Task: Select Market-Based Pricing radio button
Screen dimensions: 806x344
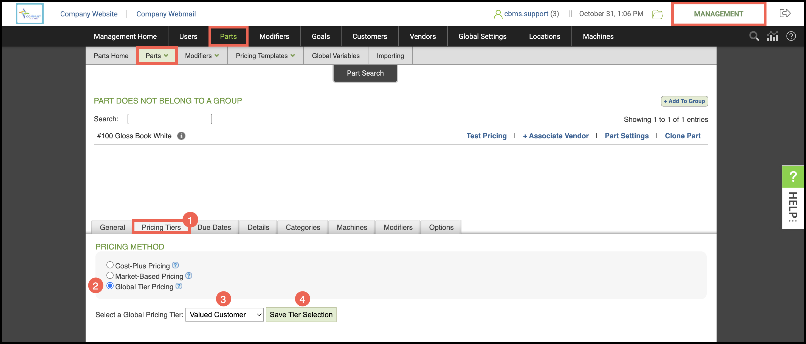Action: click(110, 276)
